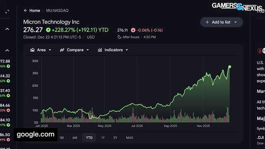Click the back arrow next to Home
The height and width of the screenshot is (149, 265).
(25, 10)
